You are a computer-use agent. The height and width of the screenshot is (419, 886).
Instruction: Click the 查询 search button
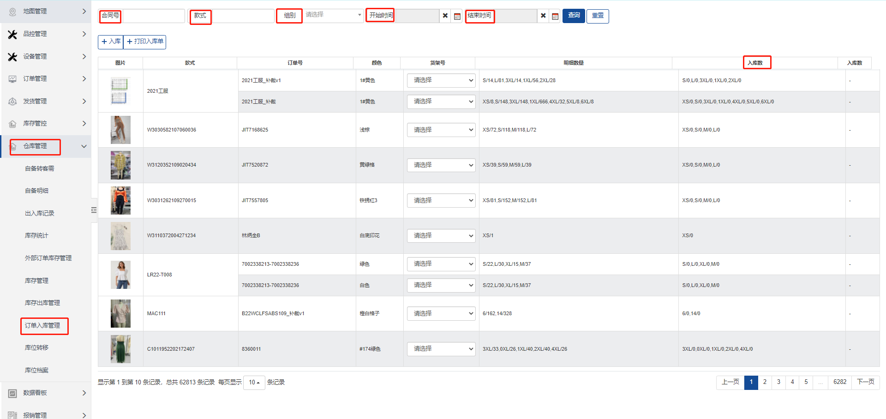click(x=574, y=16)
